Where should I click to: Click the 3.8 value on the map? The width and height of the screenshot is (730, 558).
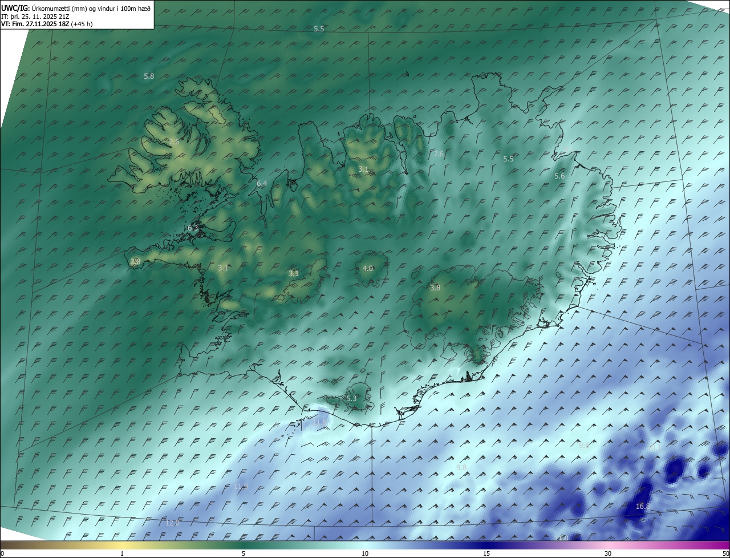click(435, 288)
